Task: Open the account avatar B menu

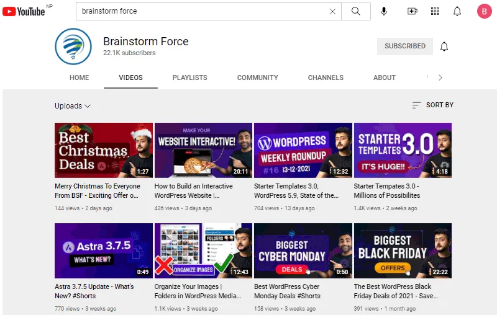Action: click(485, 11)
